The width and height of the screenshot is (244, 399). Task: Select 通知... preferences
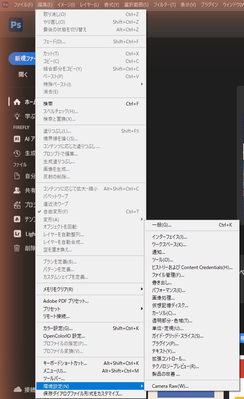pyautogui.click(x=192, y=252)
